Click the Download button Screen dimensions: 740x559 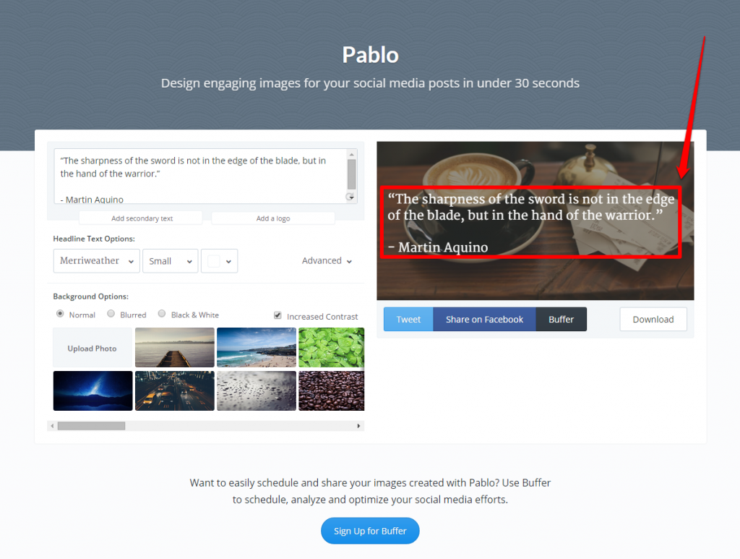click(x=653, y=319)
